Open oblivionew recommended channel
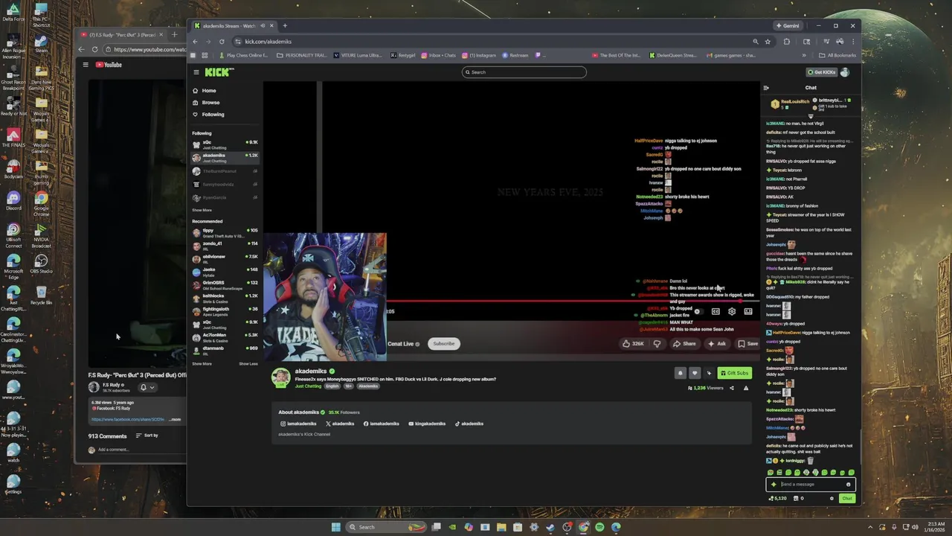The image size is (952, 536). 225,258
